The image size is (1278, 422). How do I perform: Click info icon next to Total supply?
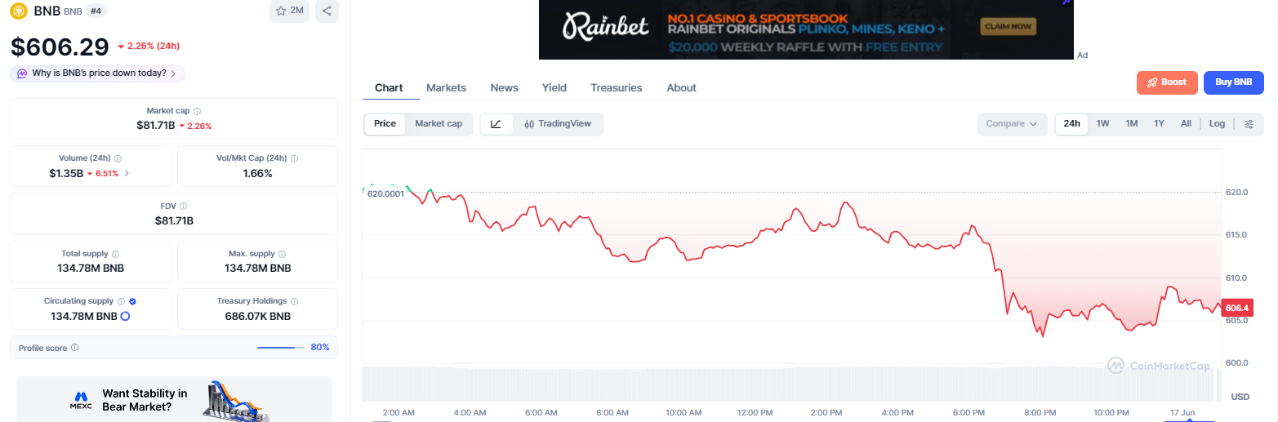tap(116, 254)
